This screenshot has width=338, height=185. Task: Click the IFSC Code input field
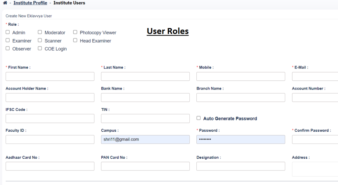50,119
